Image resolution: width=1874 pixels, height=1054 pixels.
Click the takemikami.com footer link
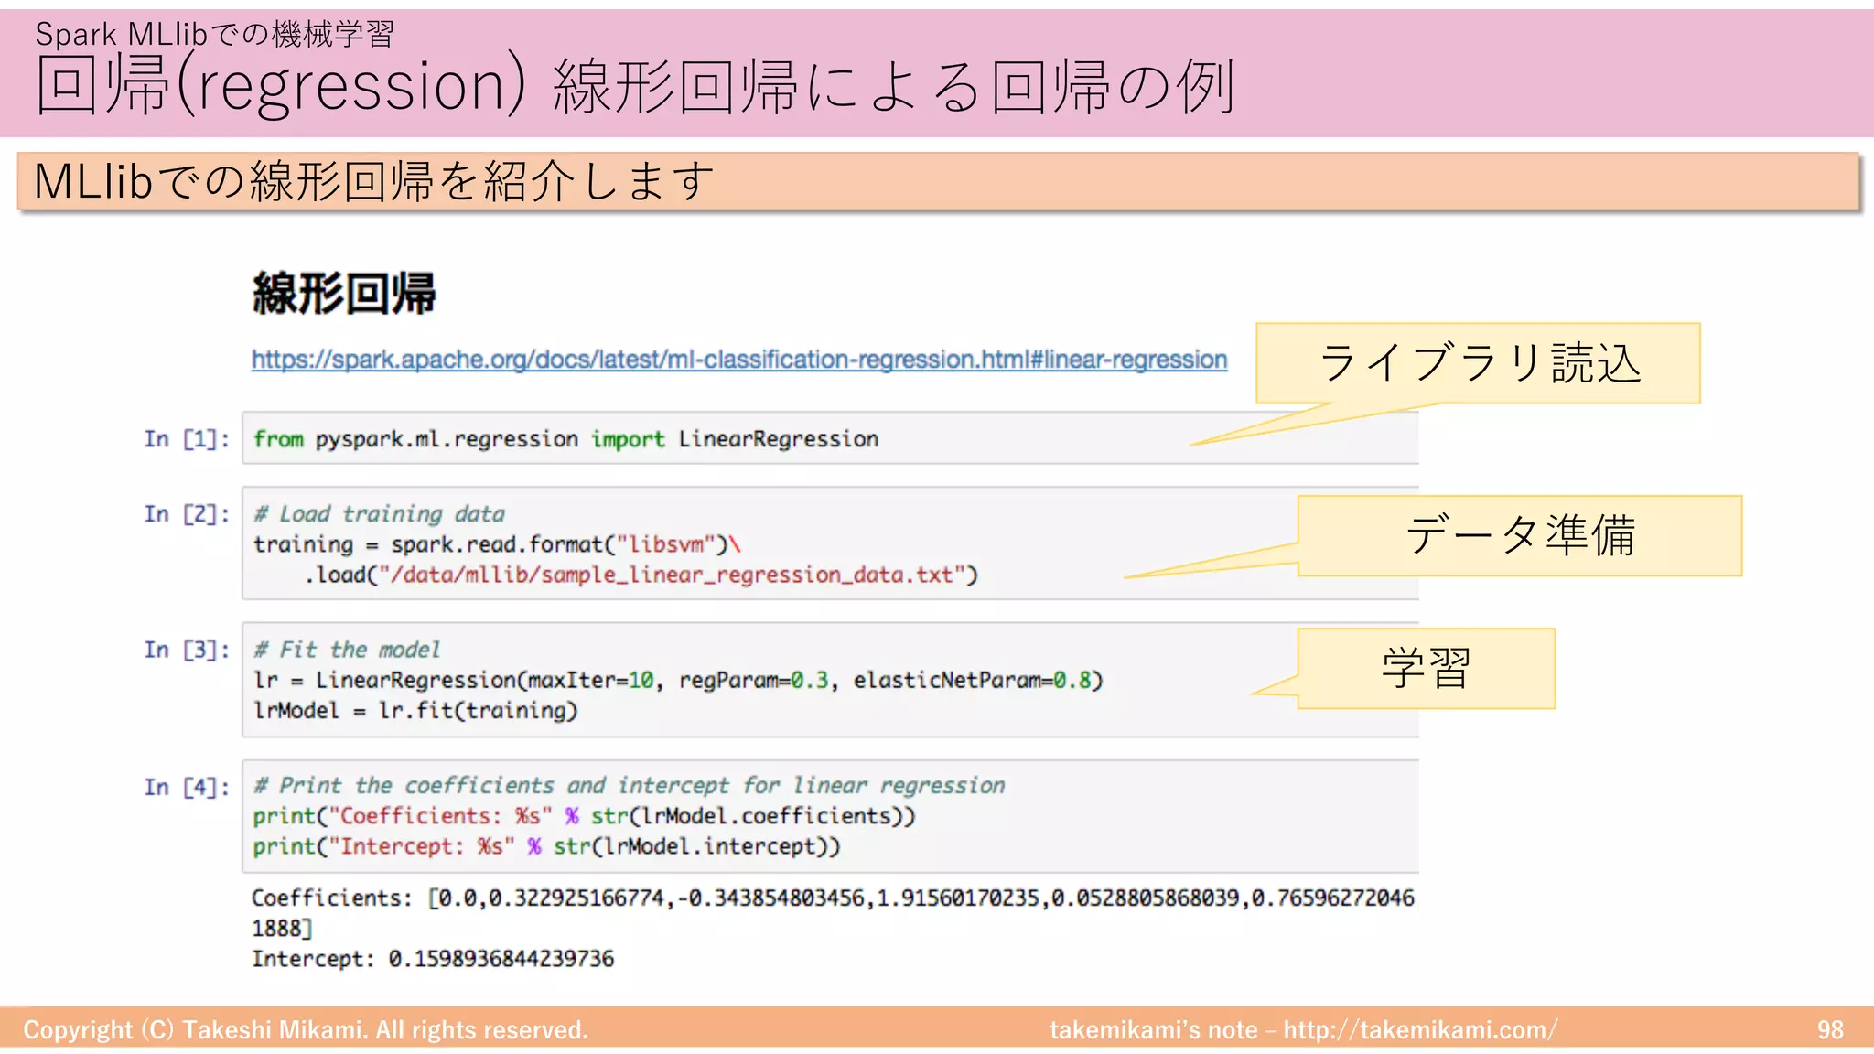pos(1420,1030)
